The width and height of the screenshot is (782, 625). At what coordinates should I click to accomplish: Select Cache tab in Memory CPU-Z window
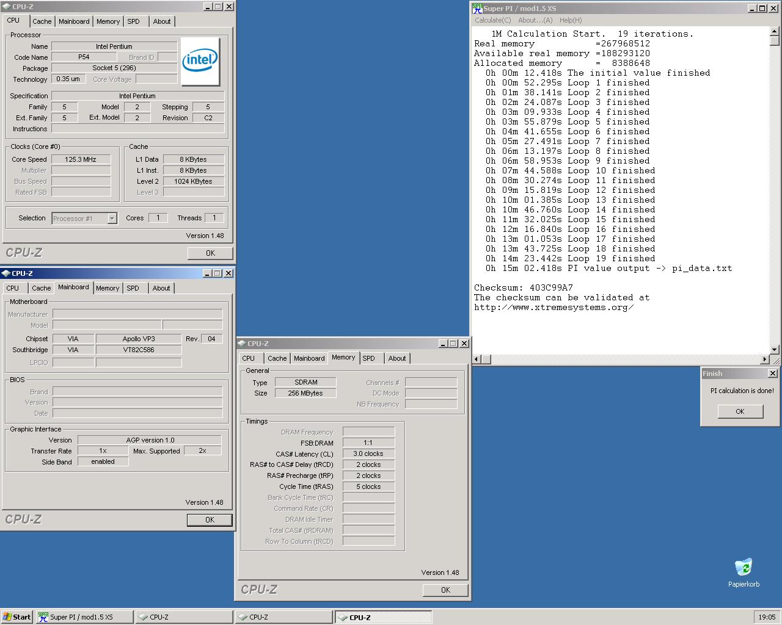(277, 358)
